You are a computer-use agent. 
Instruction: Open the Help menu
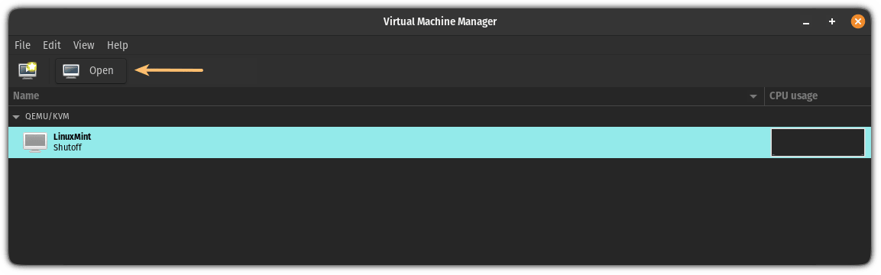pos(118,45)
